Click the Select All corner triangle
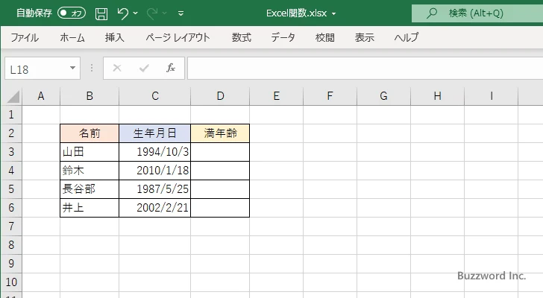The height and width of the screenshot is (298, 543). (13, 96)
